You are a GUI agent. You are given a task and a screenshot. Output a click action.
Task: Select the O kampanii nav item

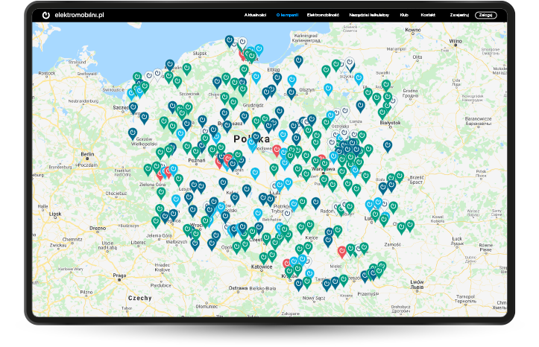(x=287, y=14)
